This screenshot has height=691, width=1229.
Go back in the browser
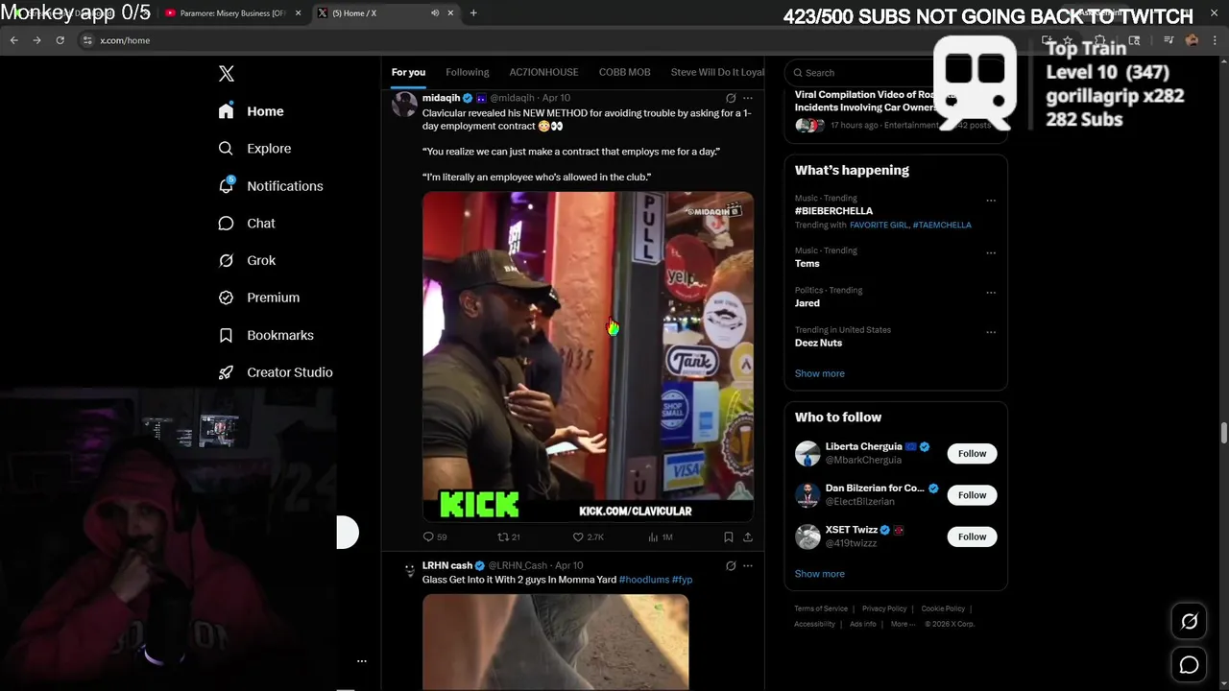click(13, 40)
